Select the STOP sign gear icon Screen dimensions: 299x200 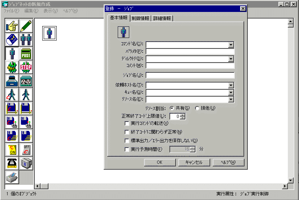tap(26, 67)
